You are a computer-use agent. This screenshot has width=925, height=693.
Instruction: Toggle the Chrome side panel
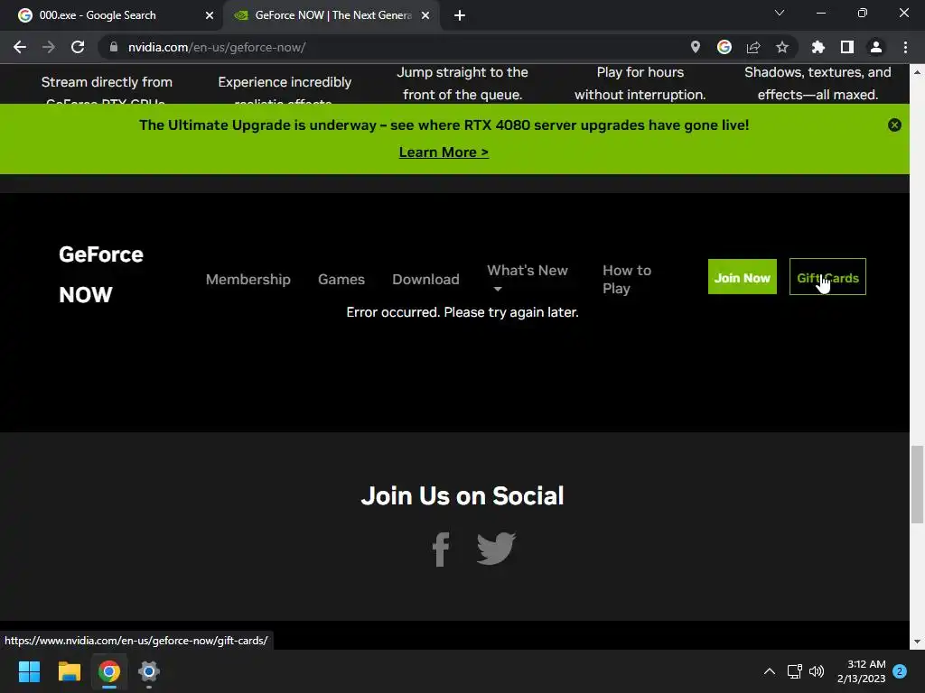coord(847,47)
